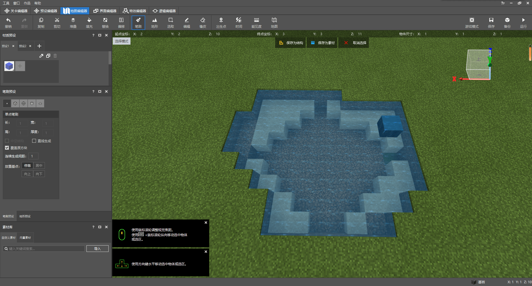
Task: Set placement direction 向上
Action: [27, 174]
